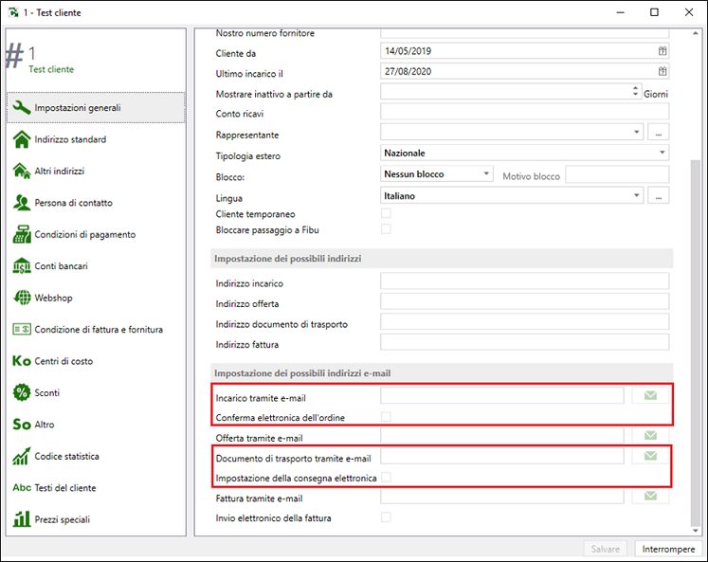This screenshot has height=562, width=708.
Task: Click the percent icon for Sconti
Action: [21, 392]
